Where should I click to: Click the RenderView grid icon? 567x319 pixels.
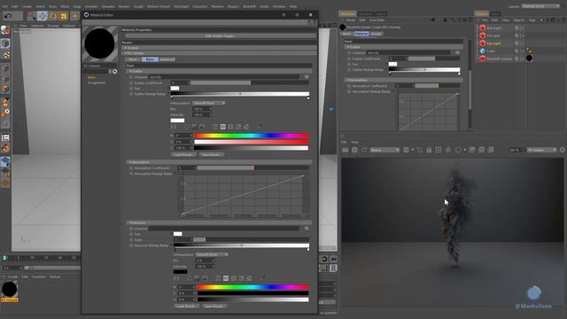coord(439,150)
